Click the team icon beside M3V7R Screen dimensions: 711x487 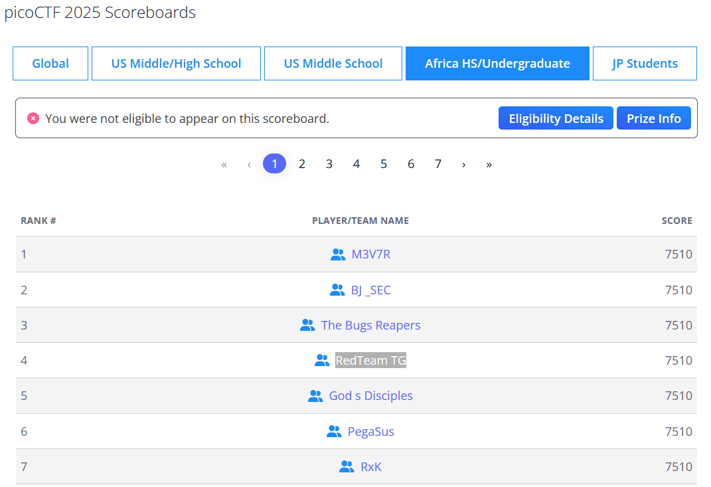pyautogui.click(x=338, y=254)
